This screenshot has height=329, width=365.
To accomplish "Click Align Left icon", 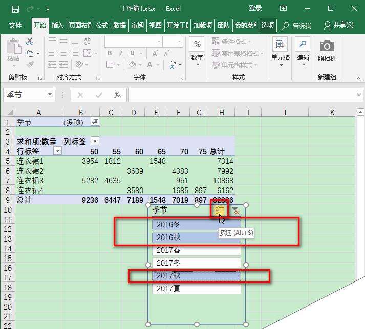I will [x=52, y=53].
